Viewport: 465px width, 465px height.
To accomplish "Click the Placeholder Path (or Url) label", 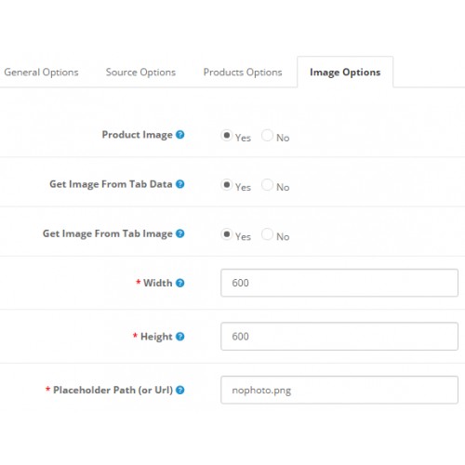I will (113, 390).
